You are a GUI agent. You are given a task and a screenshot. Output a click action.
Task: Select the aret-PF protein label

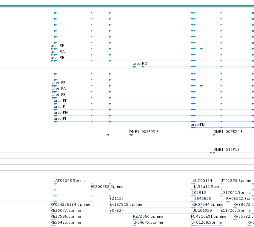(59, 83)
